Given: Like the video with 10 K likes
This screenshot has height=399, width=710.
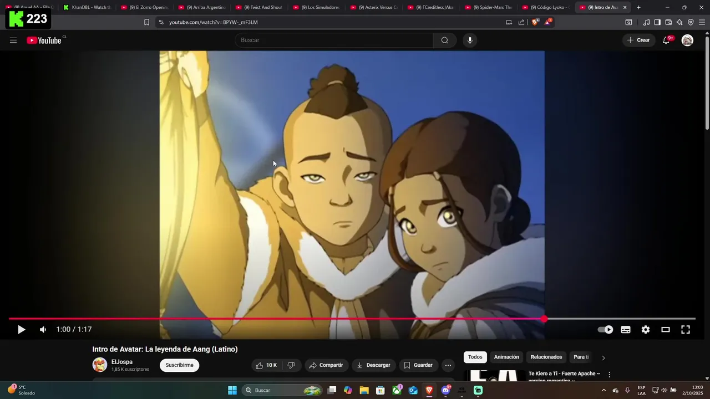Looking at the screenshot, I should [266, 365].
